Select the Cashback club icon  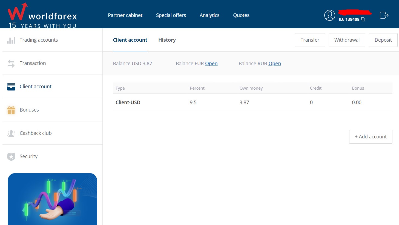11,133
